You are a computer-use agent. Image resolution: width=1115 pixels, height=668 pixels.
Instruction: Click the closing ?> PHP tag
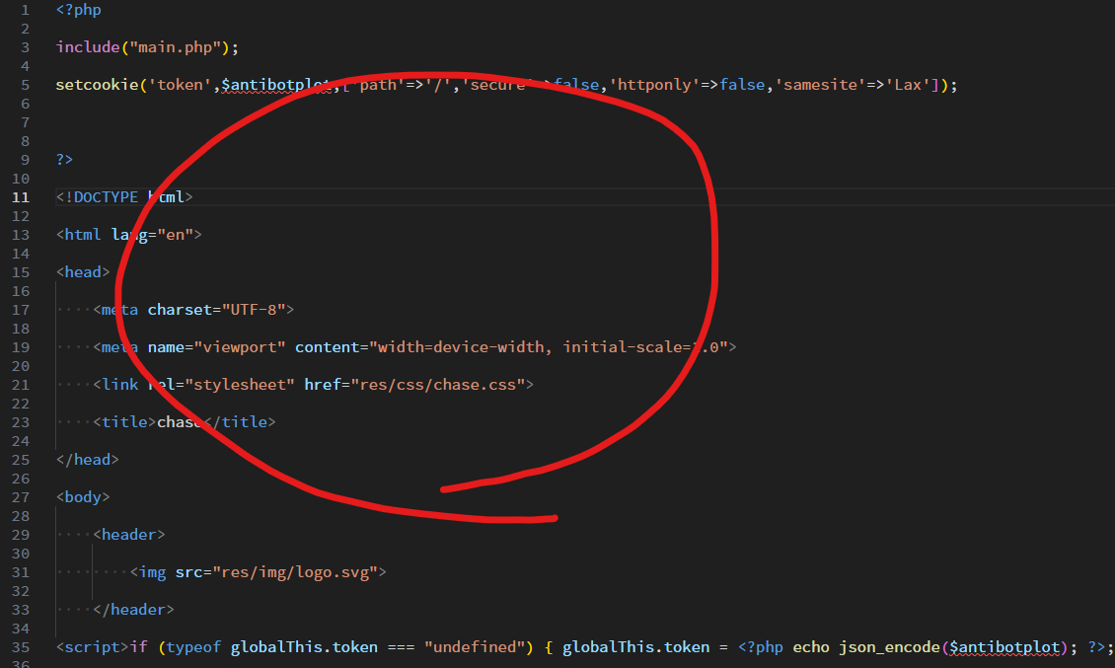pyautogui.click(x=65, y=159)
